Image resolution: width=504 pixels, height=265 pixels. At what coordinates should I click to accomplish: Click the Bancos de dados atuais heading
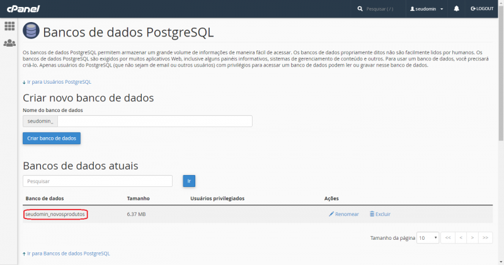(81, 166)
